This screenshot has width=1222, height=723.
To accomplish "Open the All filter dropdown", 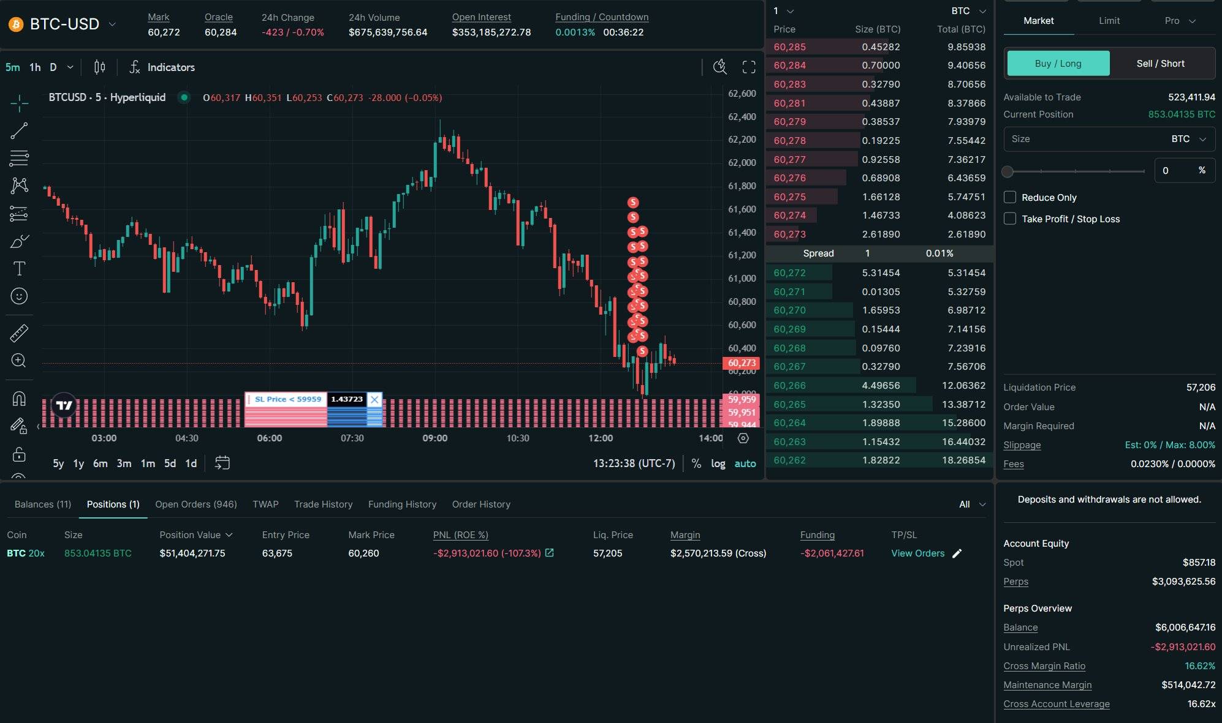I will point(972,504).
